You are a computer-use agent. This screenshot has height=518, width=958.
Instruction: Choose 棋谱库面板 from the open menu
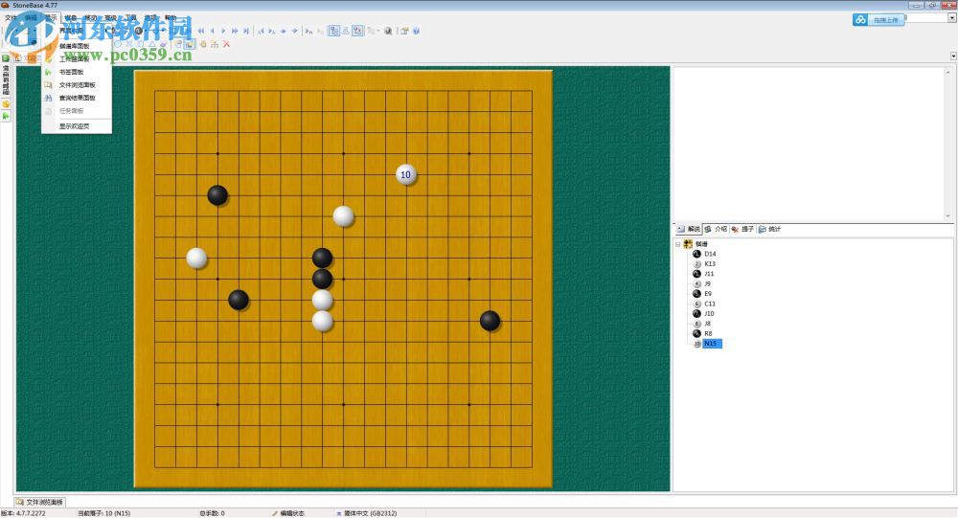(x=74, y=46)
